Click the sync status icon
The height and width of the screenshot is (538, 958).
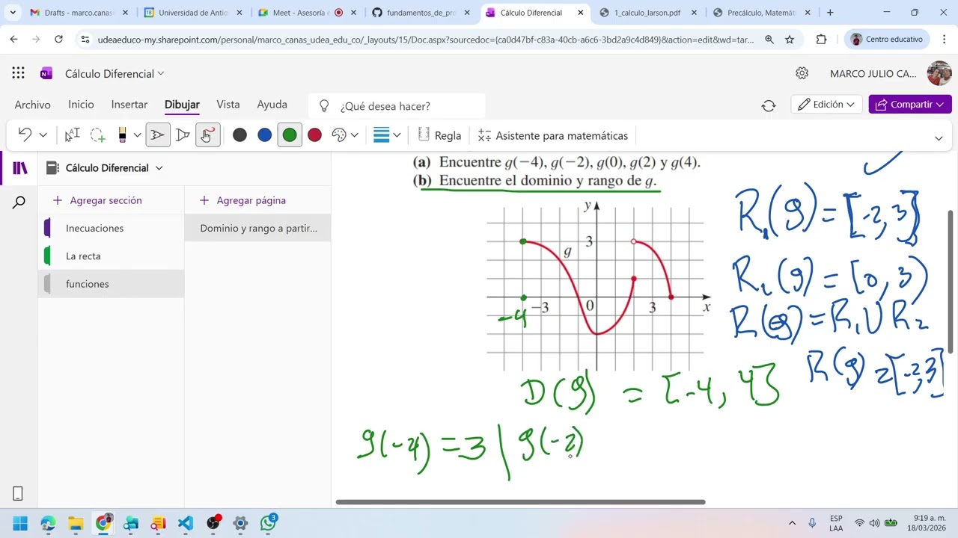(769, 105)
